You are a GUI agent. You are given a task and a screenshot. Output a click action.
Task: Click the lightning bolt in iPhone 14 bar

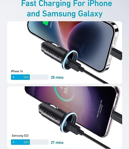14,77
